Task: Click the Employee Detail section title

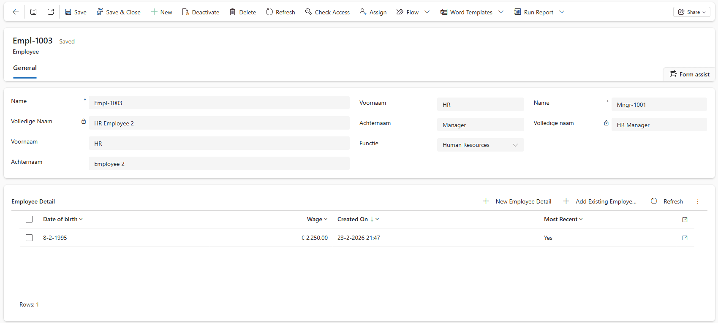Action: 33,201
